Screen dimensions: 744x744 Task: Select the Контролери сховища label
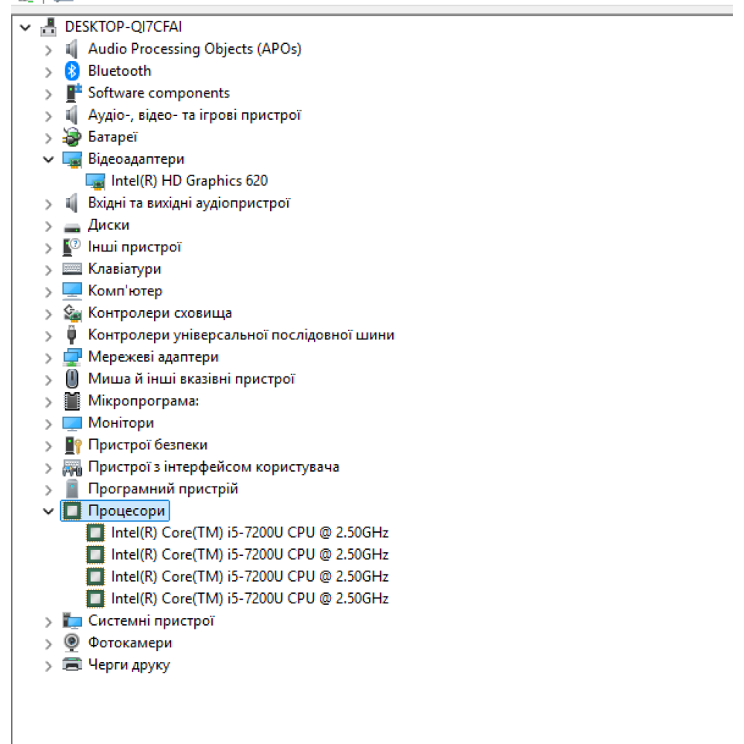click(x=160, y=312)
